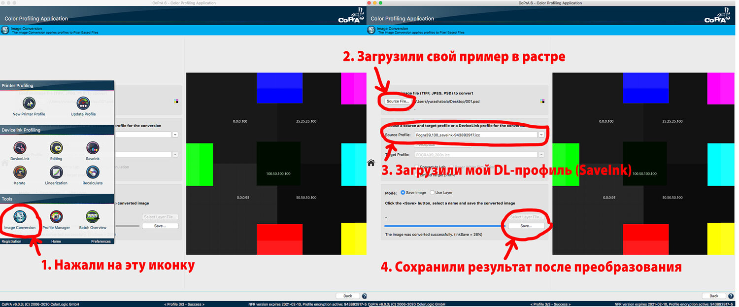
Task: Click 'CoPrA v6.0.3' copyright text in left window
Action: pyautogui.click(x=41, y=304)
